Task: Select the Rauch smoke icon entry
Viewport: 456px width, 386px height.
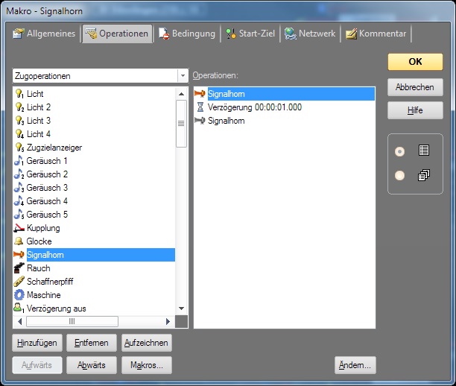Action: (19, 268)
